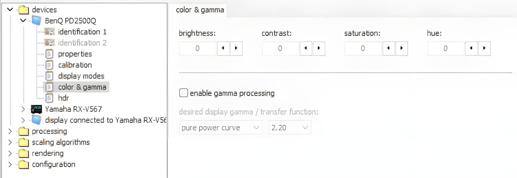Open properties in the device tree
Image resolution: width=517 pixels, height=178 pixels.
(x=75, y=54)
